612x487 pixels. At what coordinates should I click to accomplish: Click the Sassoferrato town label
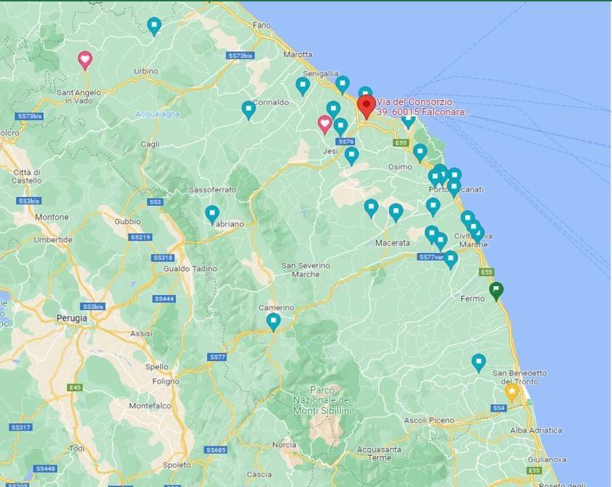[x=212, y=190]
